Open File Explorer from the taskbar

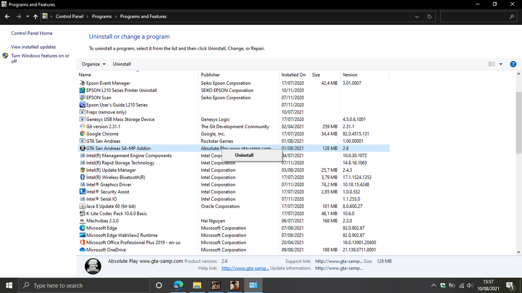pyautogui.click(x=197, y=285)
